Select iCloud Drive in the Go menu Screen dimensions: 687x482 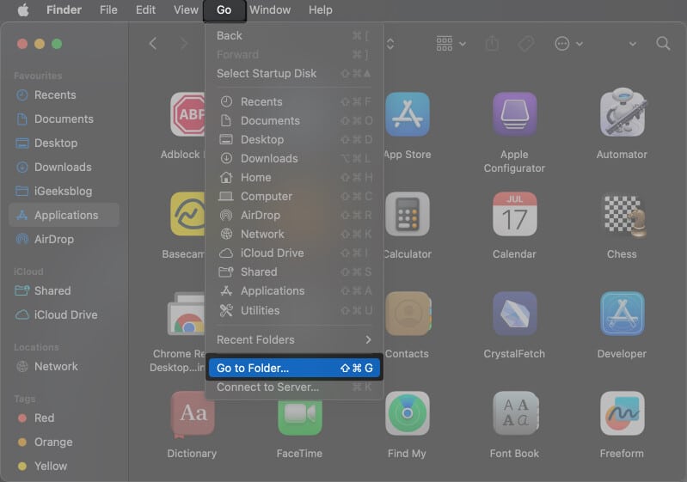pyautogui.click(x=294, y=253)
